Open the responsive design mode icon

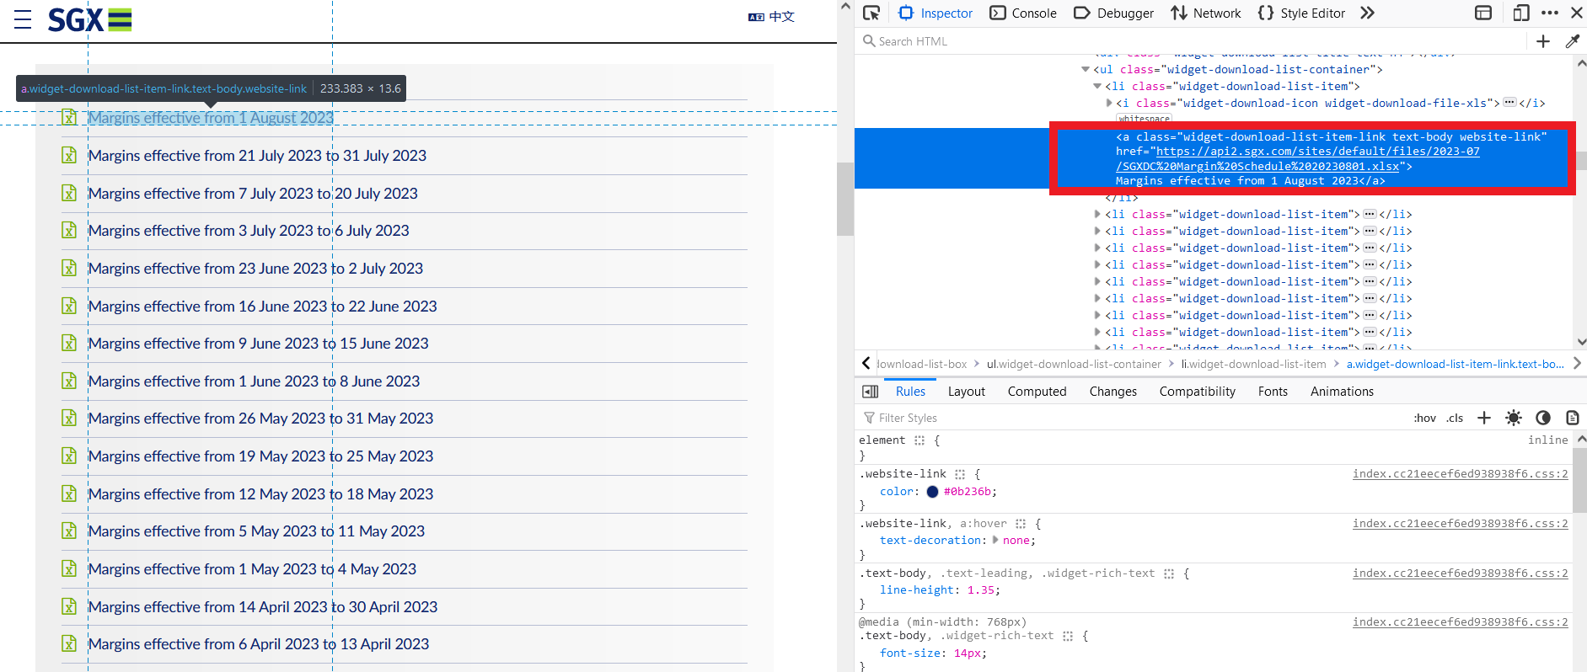[1520, 13]
